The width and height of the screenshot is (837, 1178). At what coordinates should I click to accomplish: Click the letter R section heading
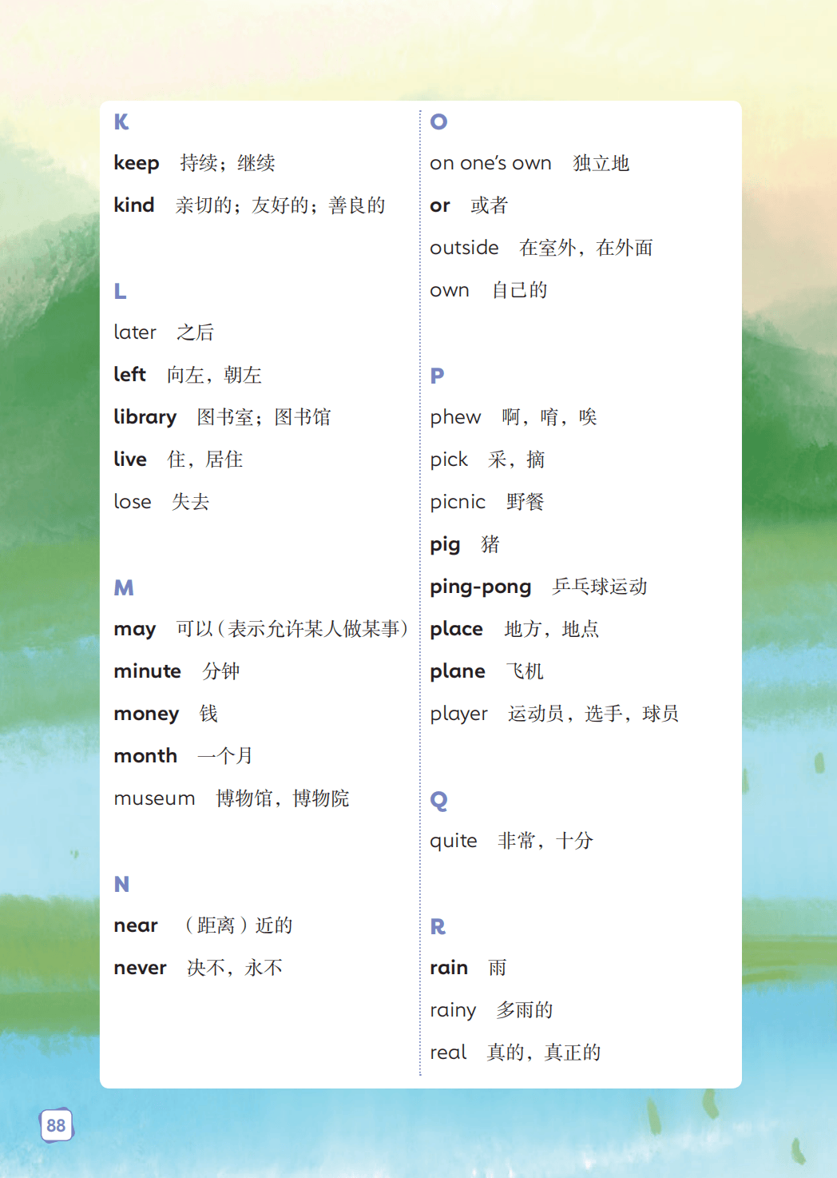[438, 927]
